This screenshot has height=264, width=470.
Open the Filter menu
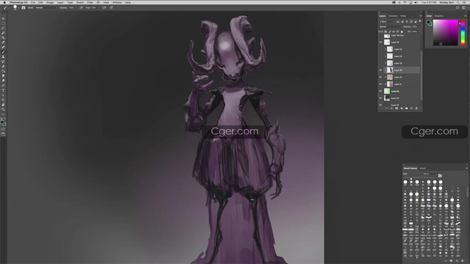pos(90,2)
